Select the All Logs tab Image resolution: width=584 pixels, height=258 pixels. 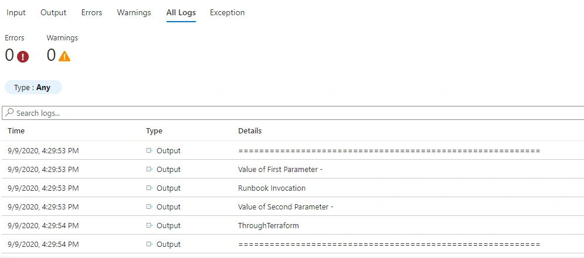pos(181,13)
